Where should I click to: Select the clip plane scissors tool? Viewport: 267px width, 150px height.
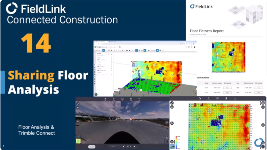pos(123,50)
